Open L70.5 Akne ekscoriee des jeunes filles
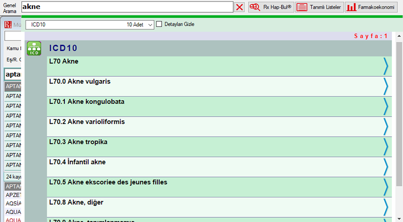403x222 pixels. [x=108, y=182]
